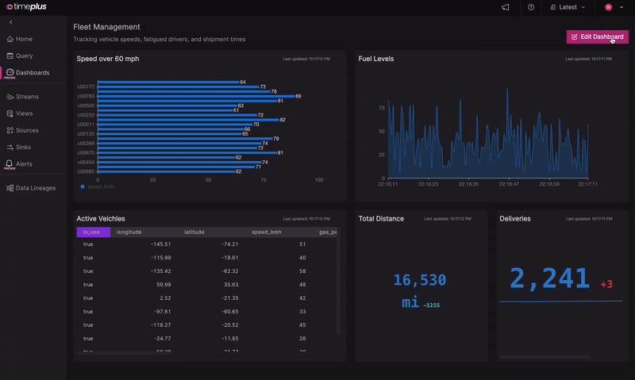
Task: Open Query from the sidebar menu
Action: 24,56
